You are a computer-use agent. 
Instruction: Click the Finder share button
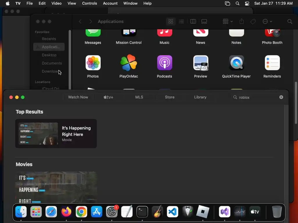coord(242,21)
